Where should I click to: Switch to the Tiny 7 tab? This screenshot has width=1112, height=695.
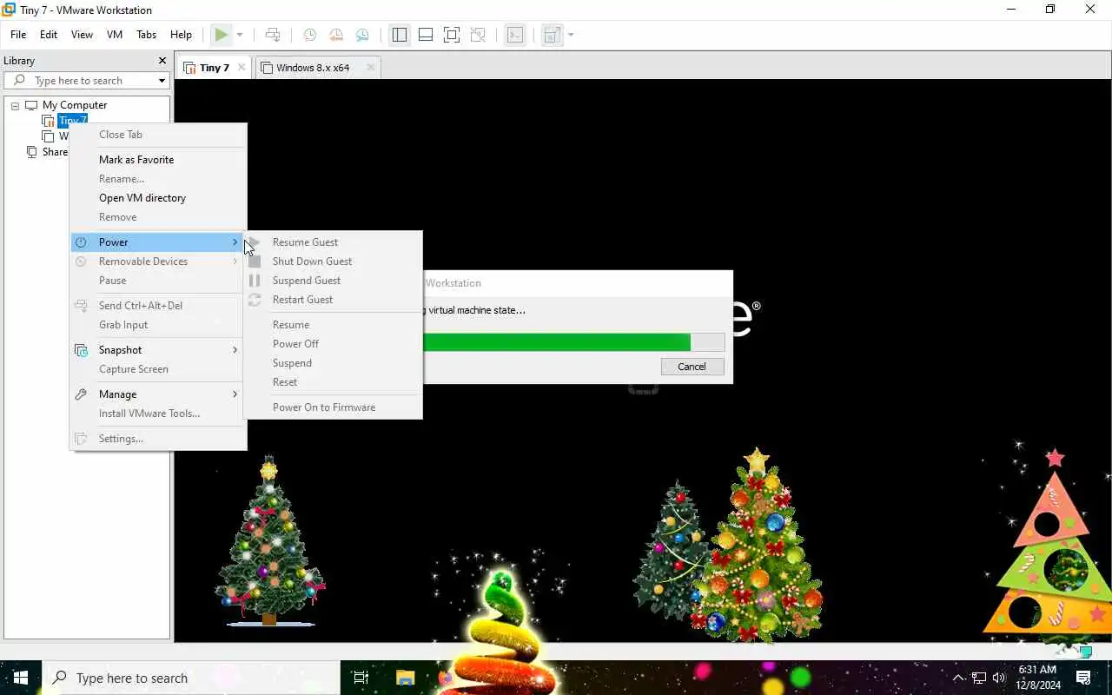tap(215, 68)
